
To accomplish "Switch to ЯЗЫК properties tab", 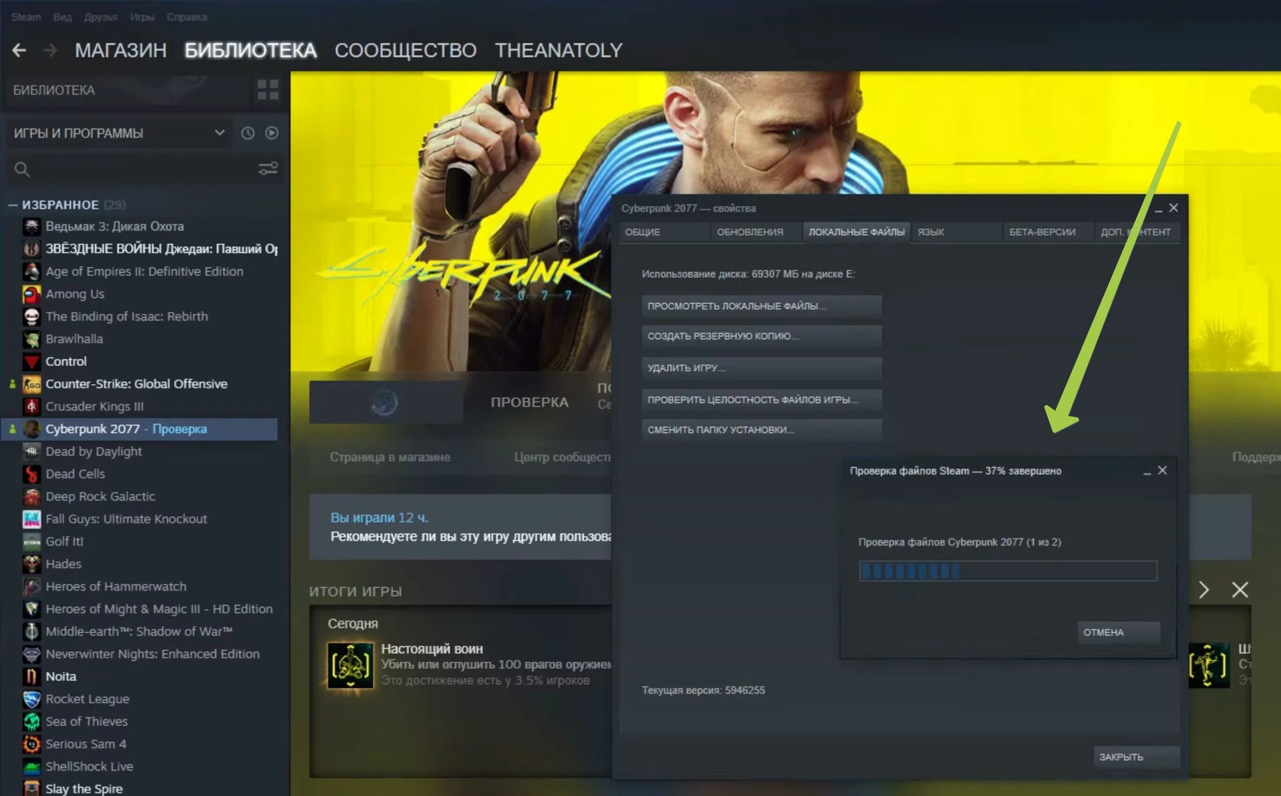I will click(956, 232).
